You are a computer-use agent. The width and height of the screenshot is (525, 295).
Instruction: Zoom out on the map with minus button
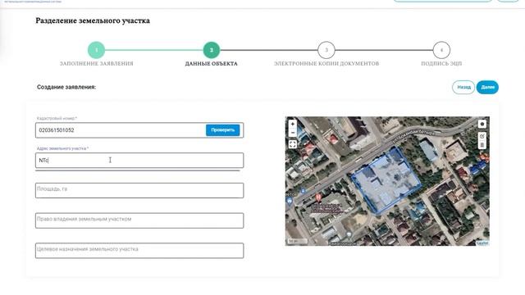pyautogui.click(x=293, y=133)
